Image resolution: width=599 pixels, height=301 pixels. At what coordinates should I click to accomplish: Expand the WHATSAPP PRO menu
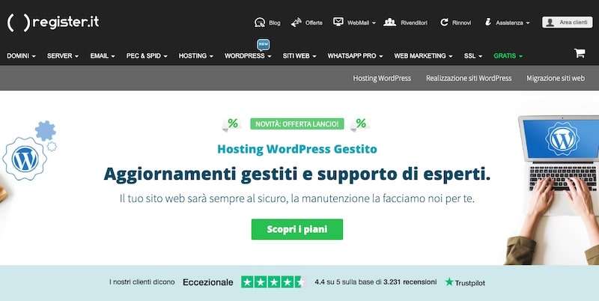[x=355, y=55]
